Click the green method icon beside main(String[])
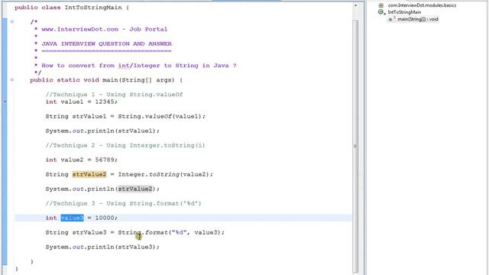489x275 pixels. (x=390, y=19)
